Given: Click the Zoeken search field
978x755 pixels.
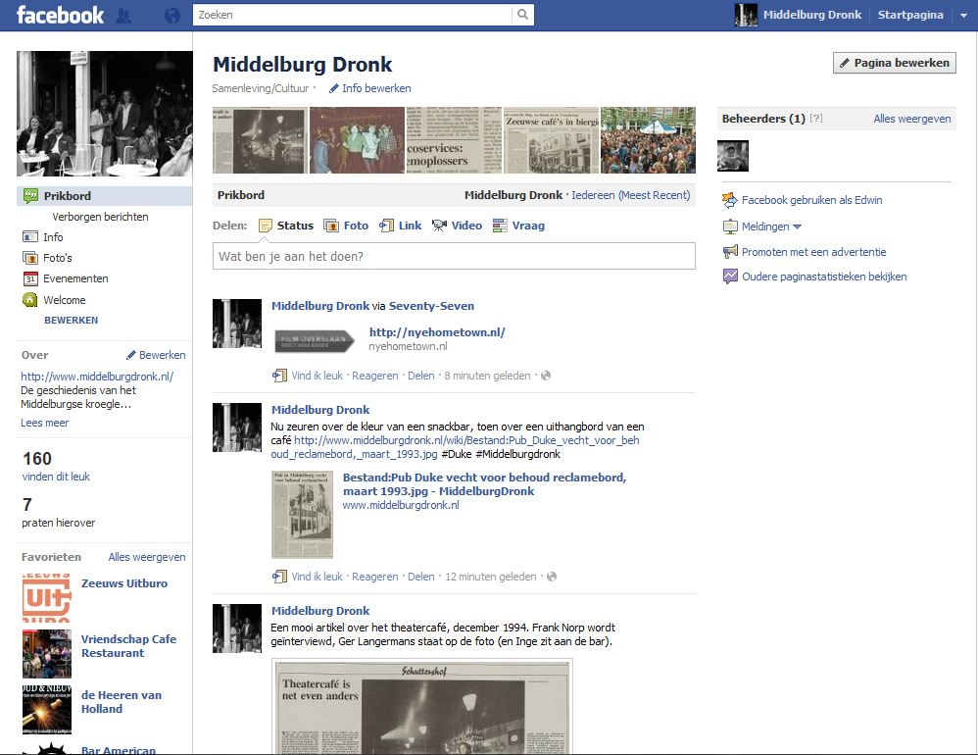Looking at the screenshot, I should tap(353, 15).
